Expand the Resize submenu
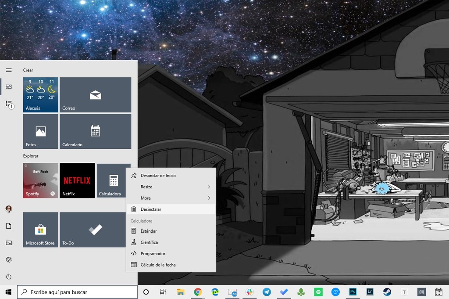Viewport: 449px width, 299px height. 171,187
